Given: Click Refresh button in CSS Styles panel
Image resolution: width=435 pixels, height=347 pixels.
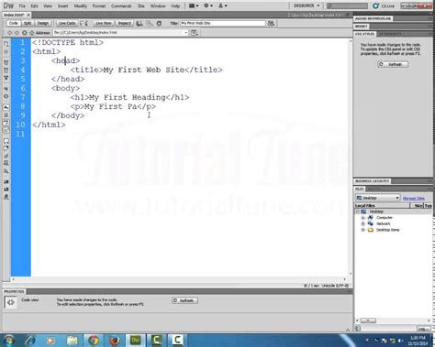Looking at the screenshot, I should tap(393, 64).
